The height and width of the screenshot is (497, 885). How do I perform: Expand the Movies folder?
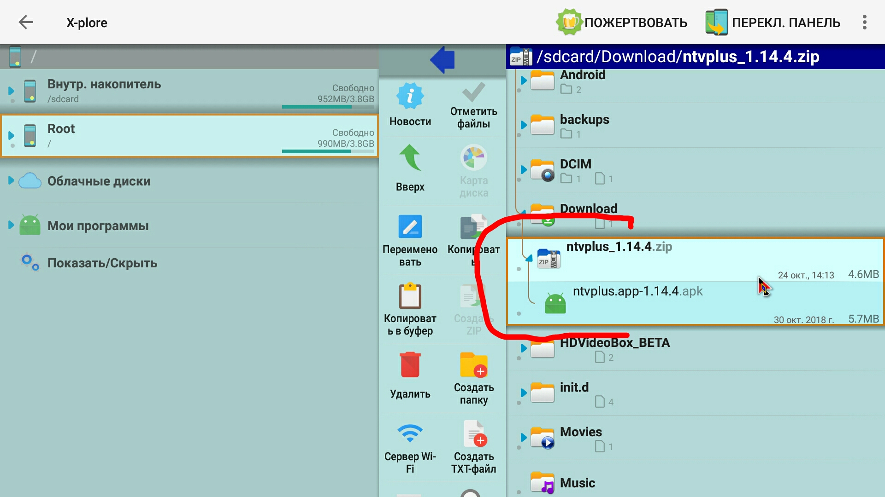(524, 438)
